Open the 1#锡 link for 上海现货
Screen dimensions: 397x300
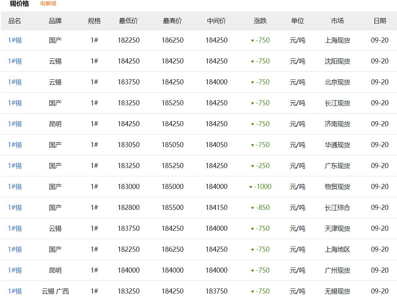click(x=15, y=40)
